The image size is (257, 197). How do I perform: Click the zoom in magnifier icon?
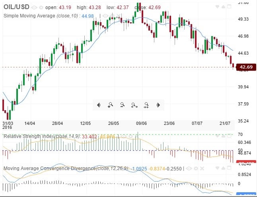[x=110, y=105]
